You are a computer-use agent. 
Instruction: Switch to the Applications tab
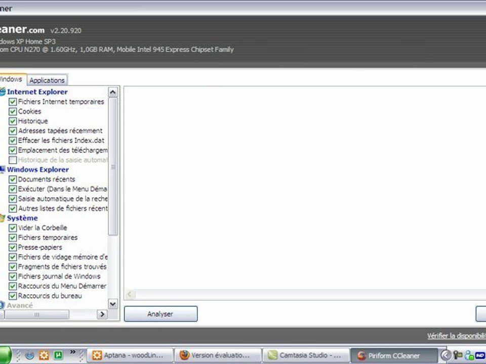pos(47,80)
